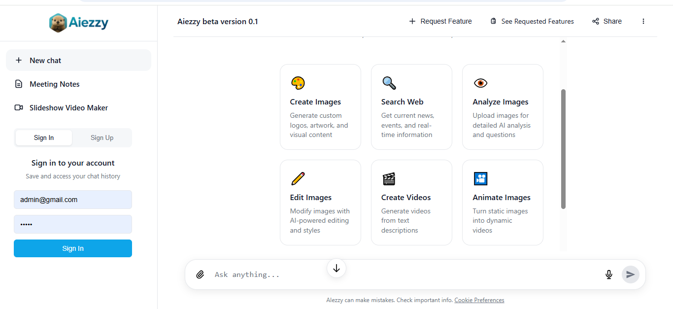Open the Cookie Preferences link
This screenshot has height=309, width=673.
[479, 300]
